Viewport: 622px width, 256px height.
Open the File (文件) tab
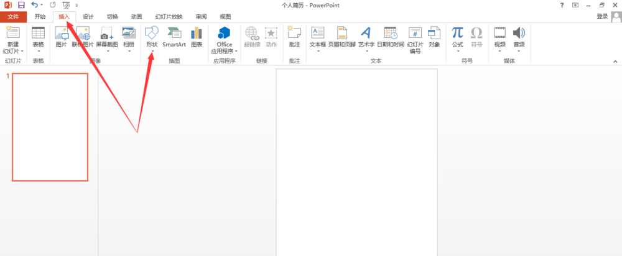(14, 17)
